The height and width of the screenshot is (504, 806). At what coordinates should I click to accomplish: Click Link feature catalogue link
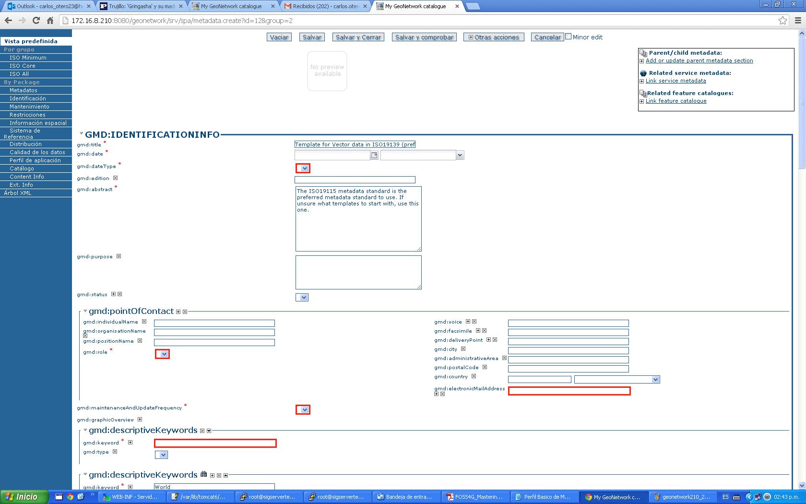[676, 101]
